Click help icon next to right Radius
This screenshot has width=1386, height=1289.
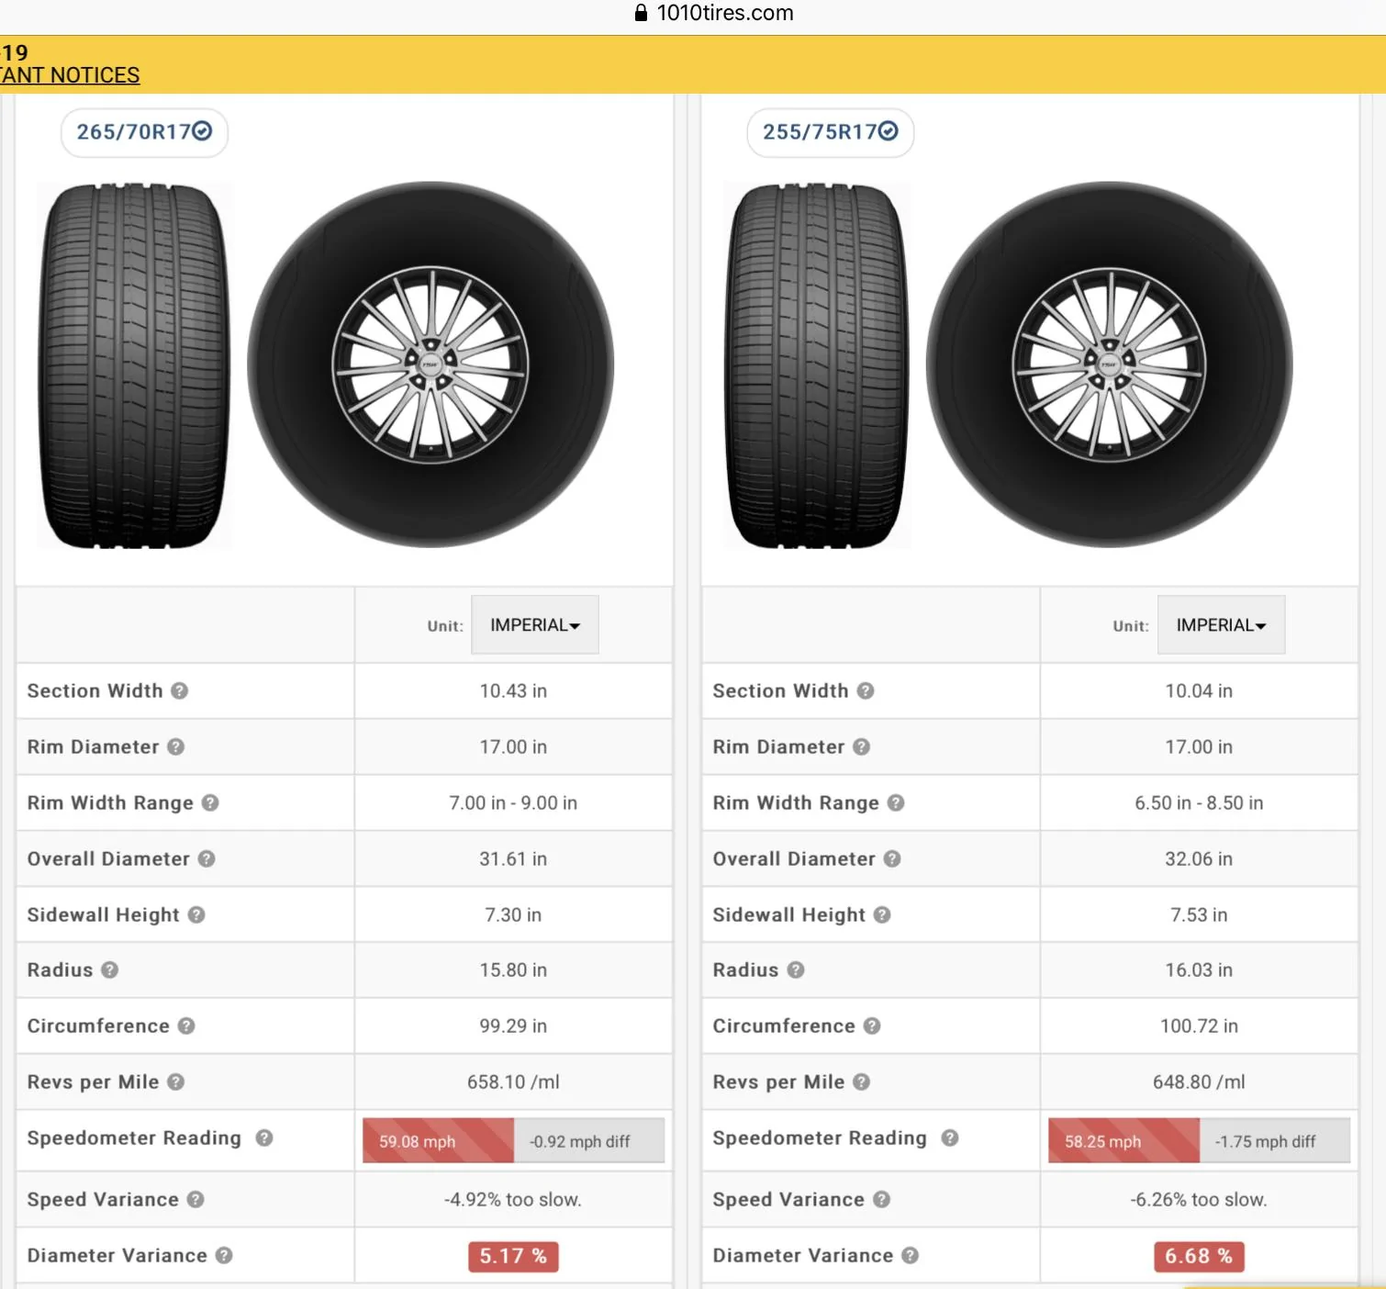point(796,970)
